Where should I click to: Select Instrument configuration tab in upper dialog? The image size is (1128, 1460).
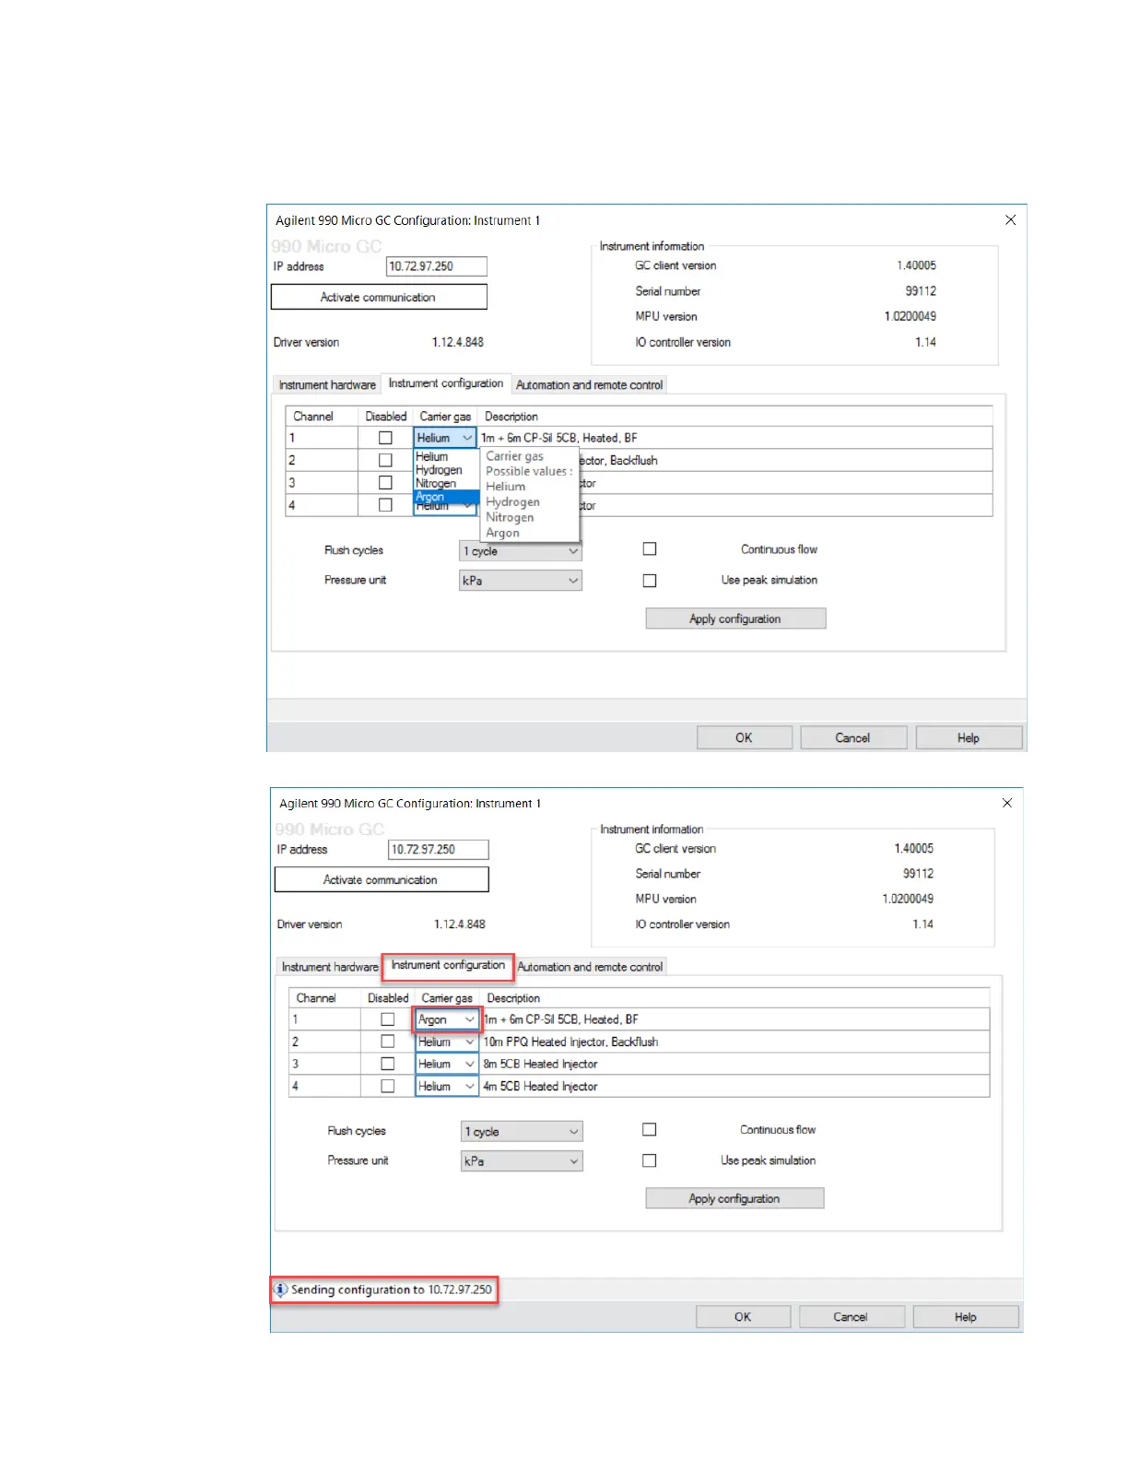[446, 383]
